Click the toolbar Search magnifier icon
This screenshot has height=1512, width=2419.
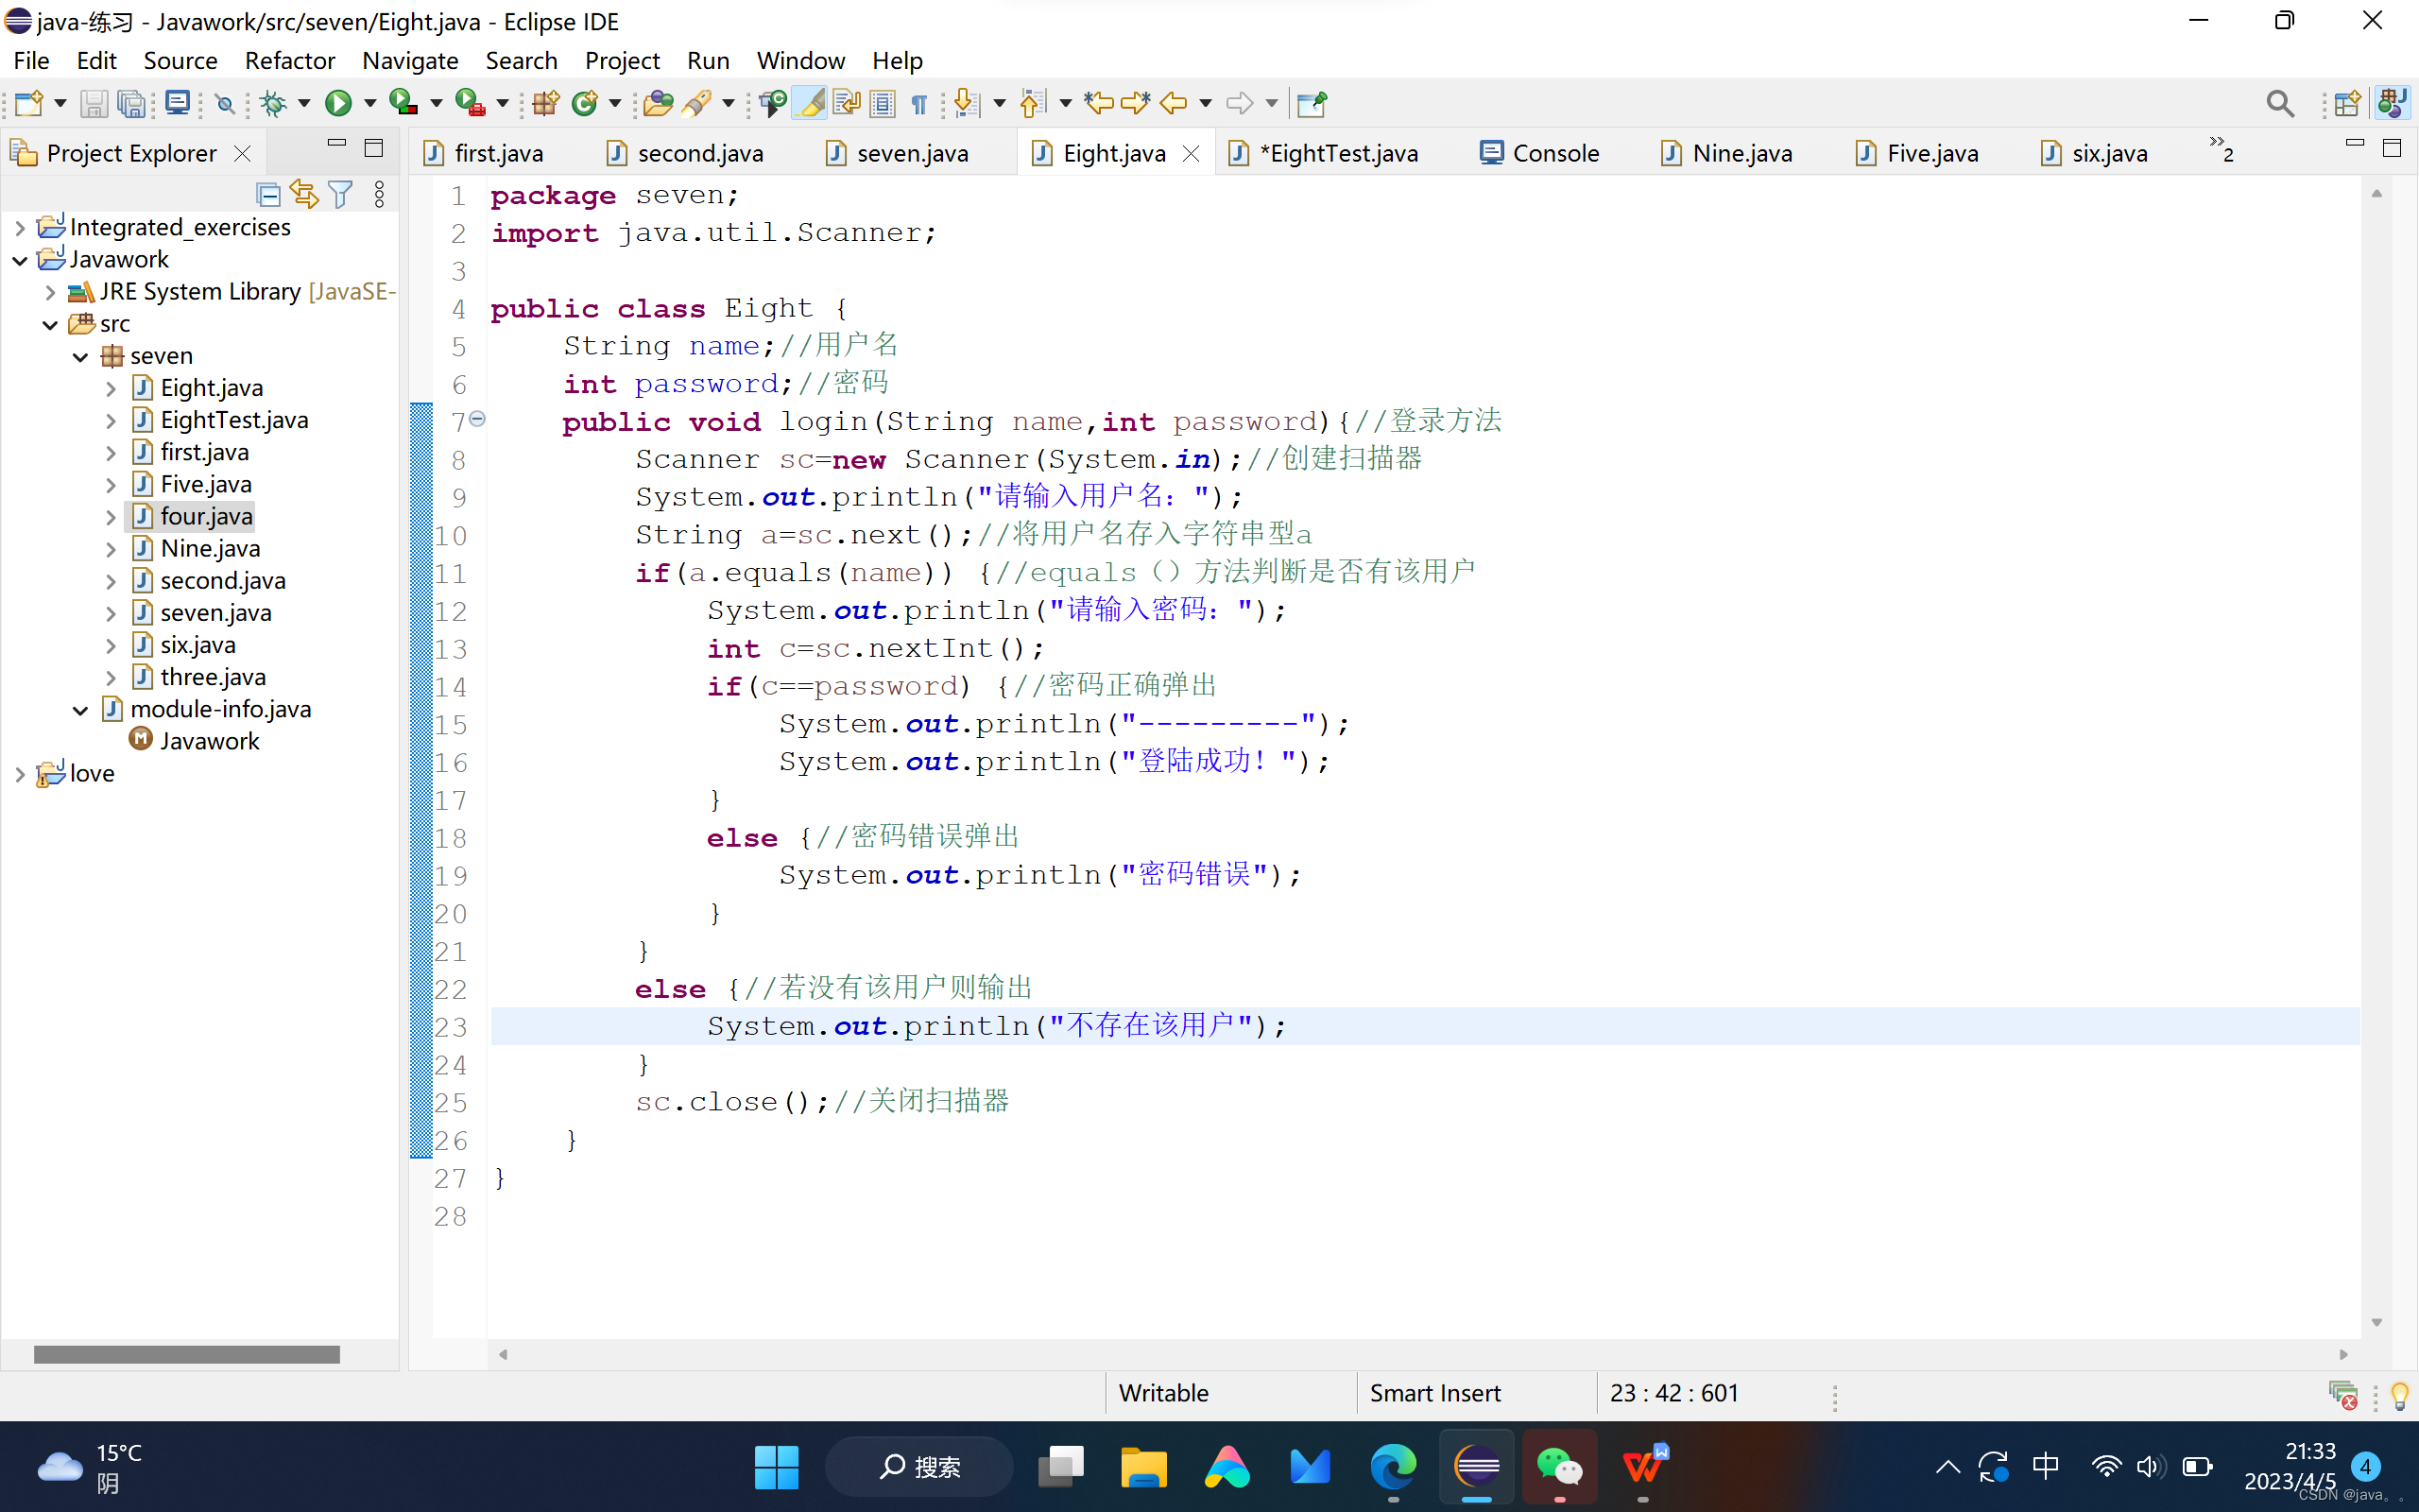click(x=2279, y=103)
